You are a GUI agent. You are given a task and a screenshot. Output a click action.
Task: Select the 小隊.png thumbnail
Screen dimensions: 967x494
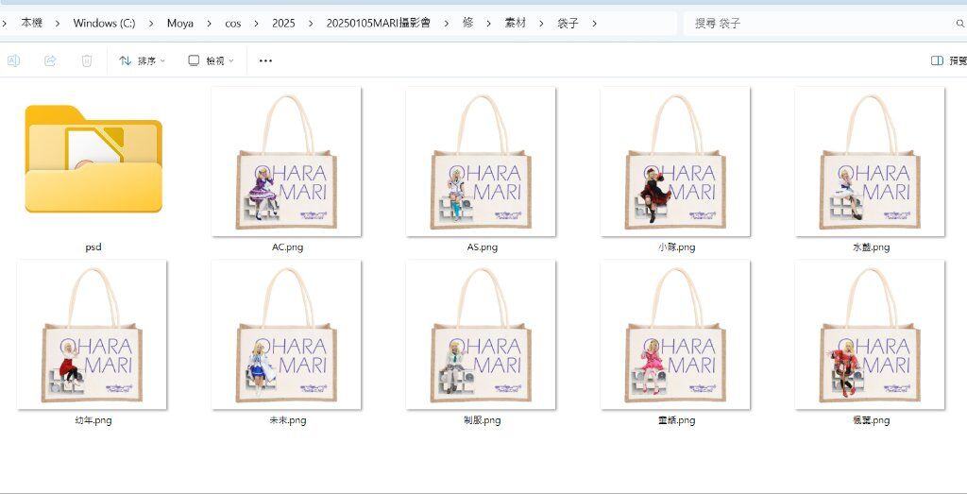(676, 162)
